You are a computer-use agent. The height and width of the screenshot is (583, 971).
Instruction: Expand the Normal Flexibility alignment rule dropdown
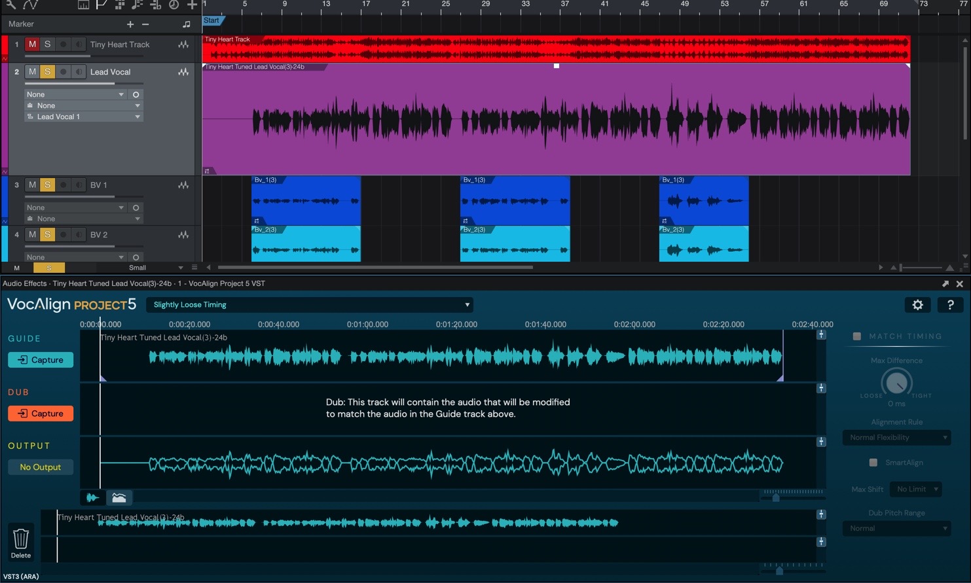[897, 438]
